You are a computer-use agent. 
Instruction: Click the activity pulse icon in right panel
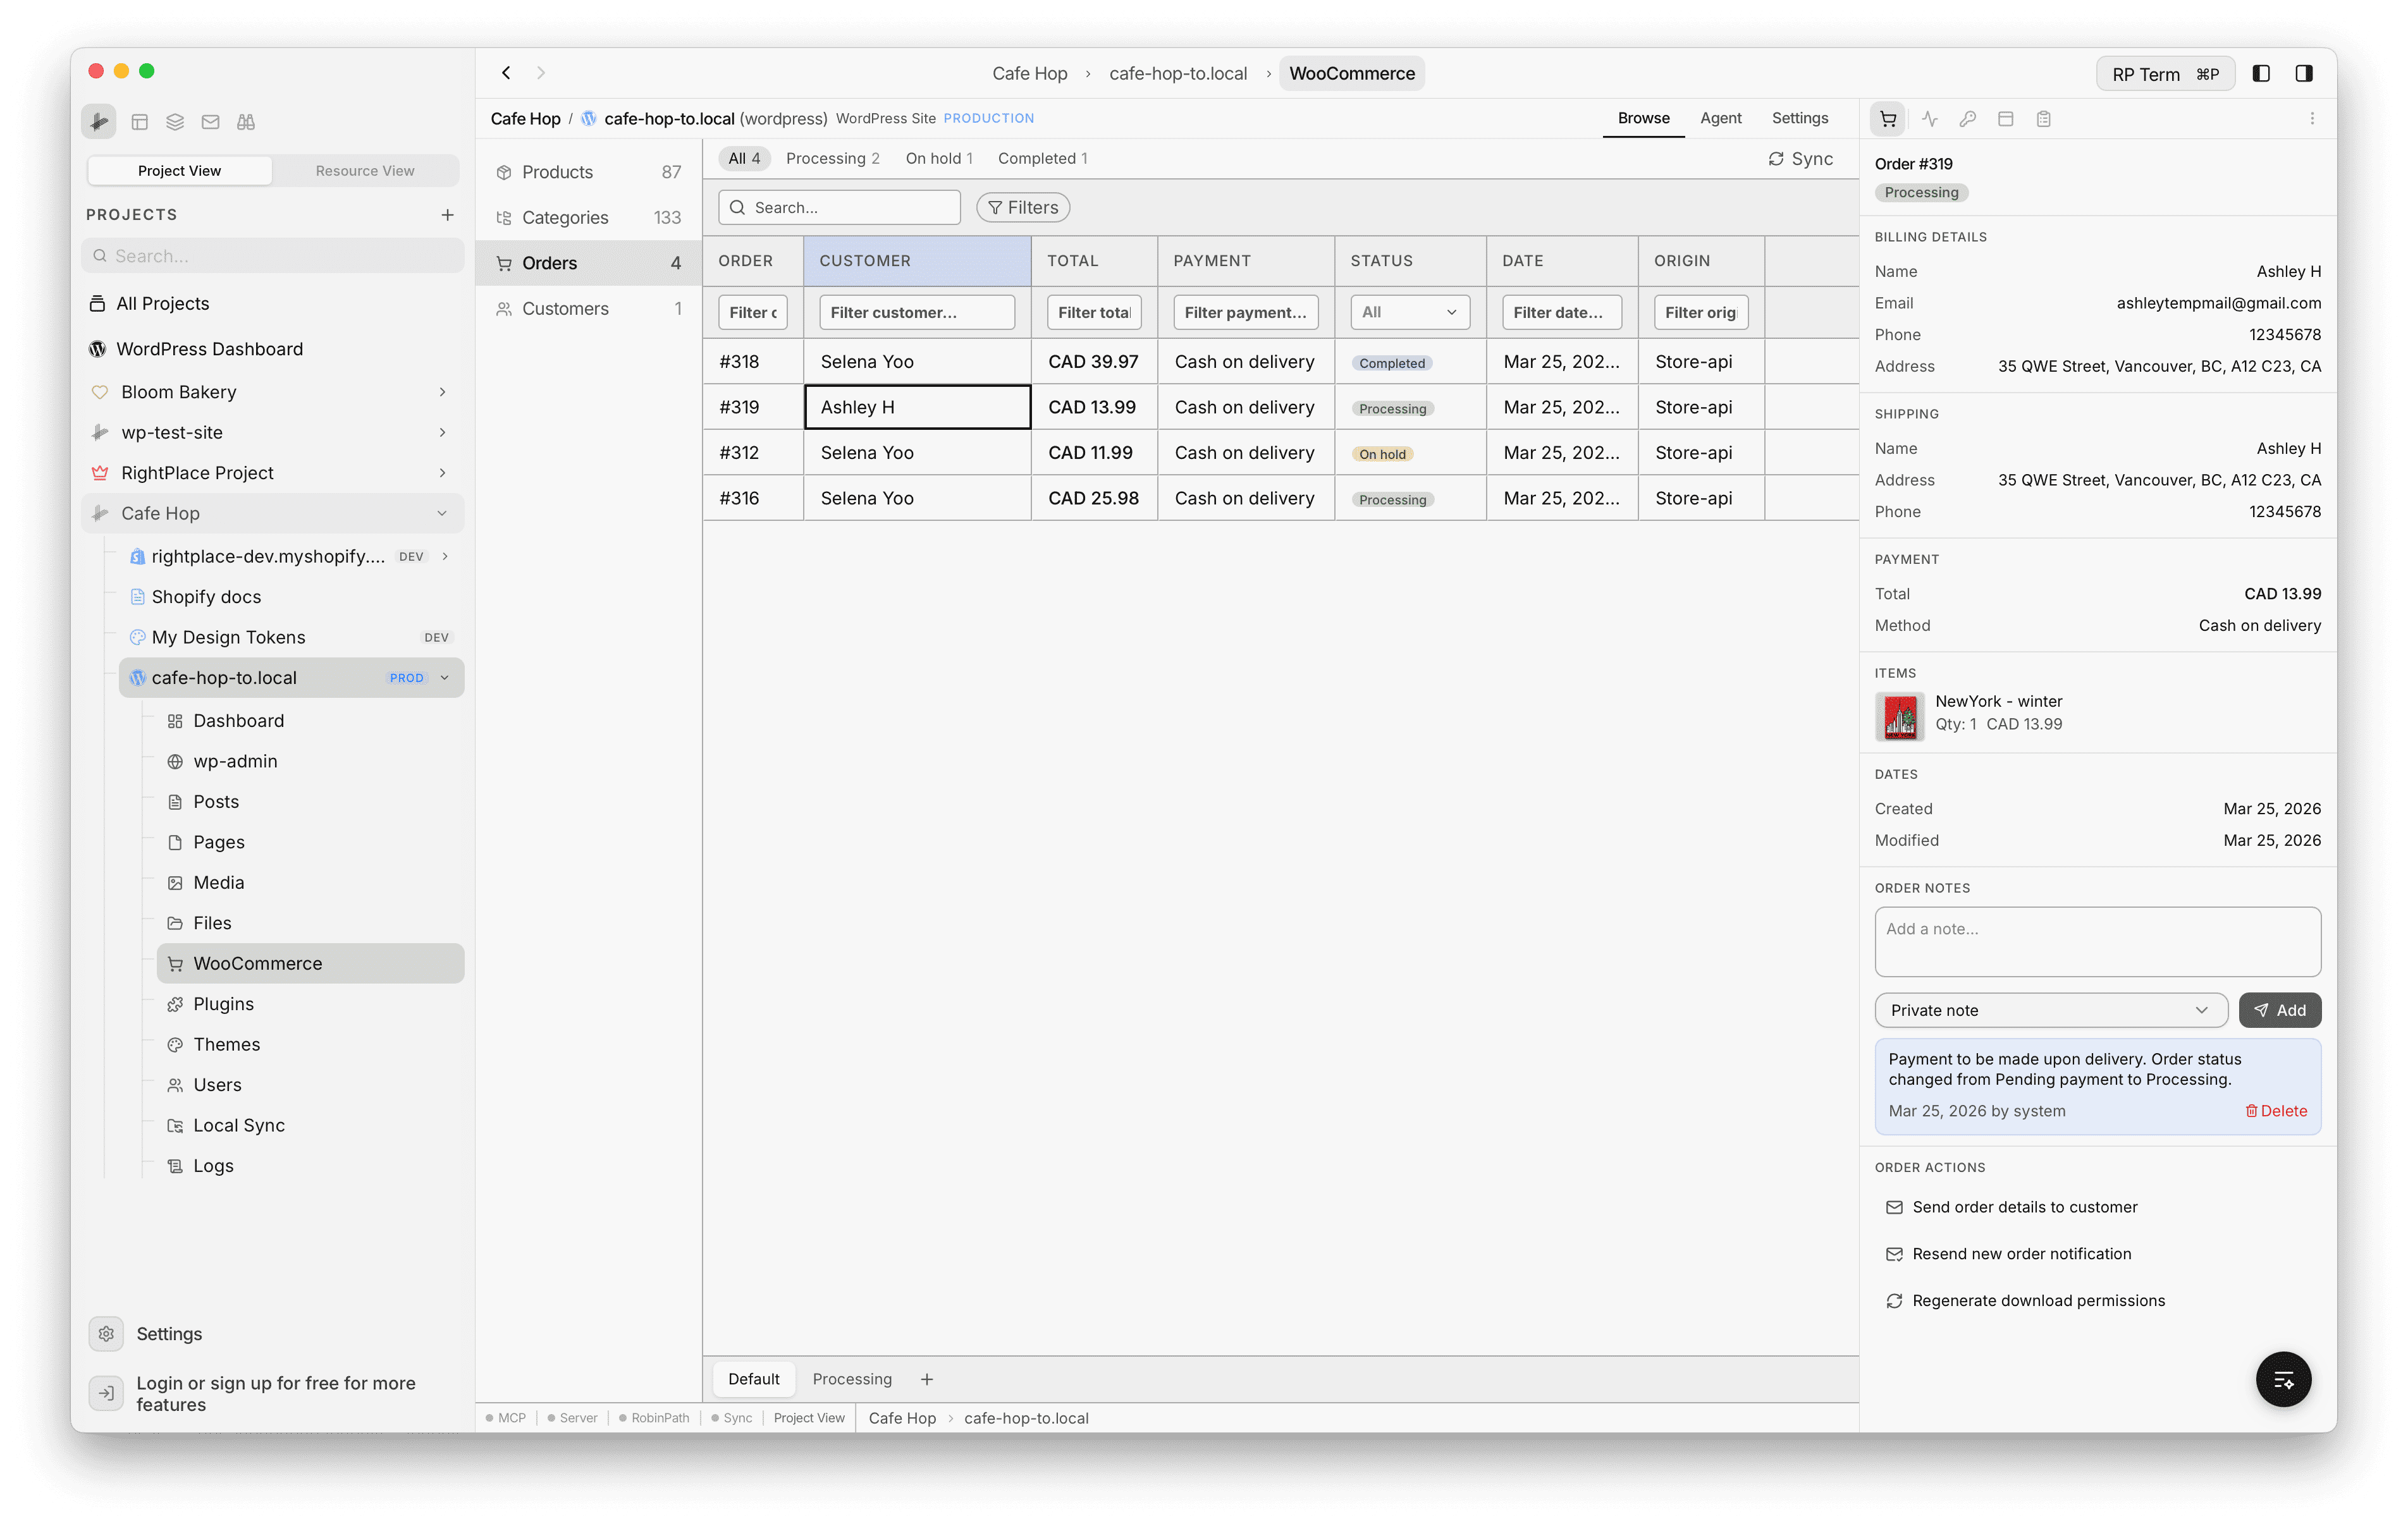click(x=1929, y=118)
